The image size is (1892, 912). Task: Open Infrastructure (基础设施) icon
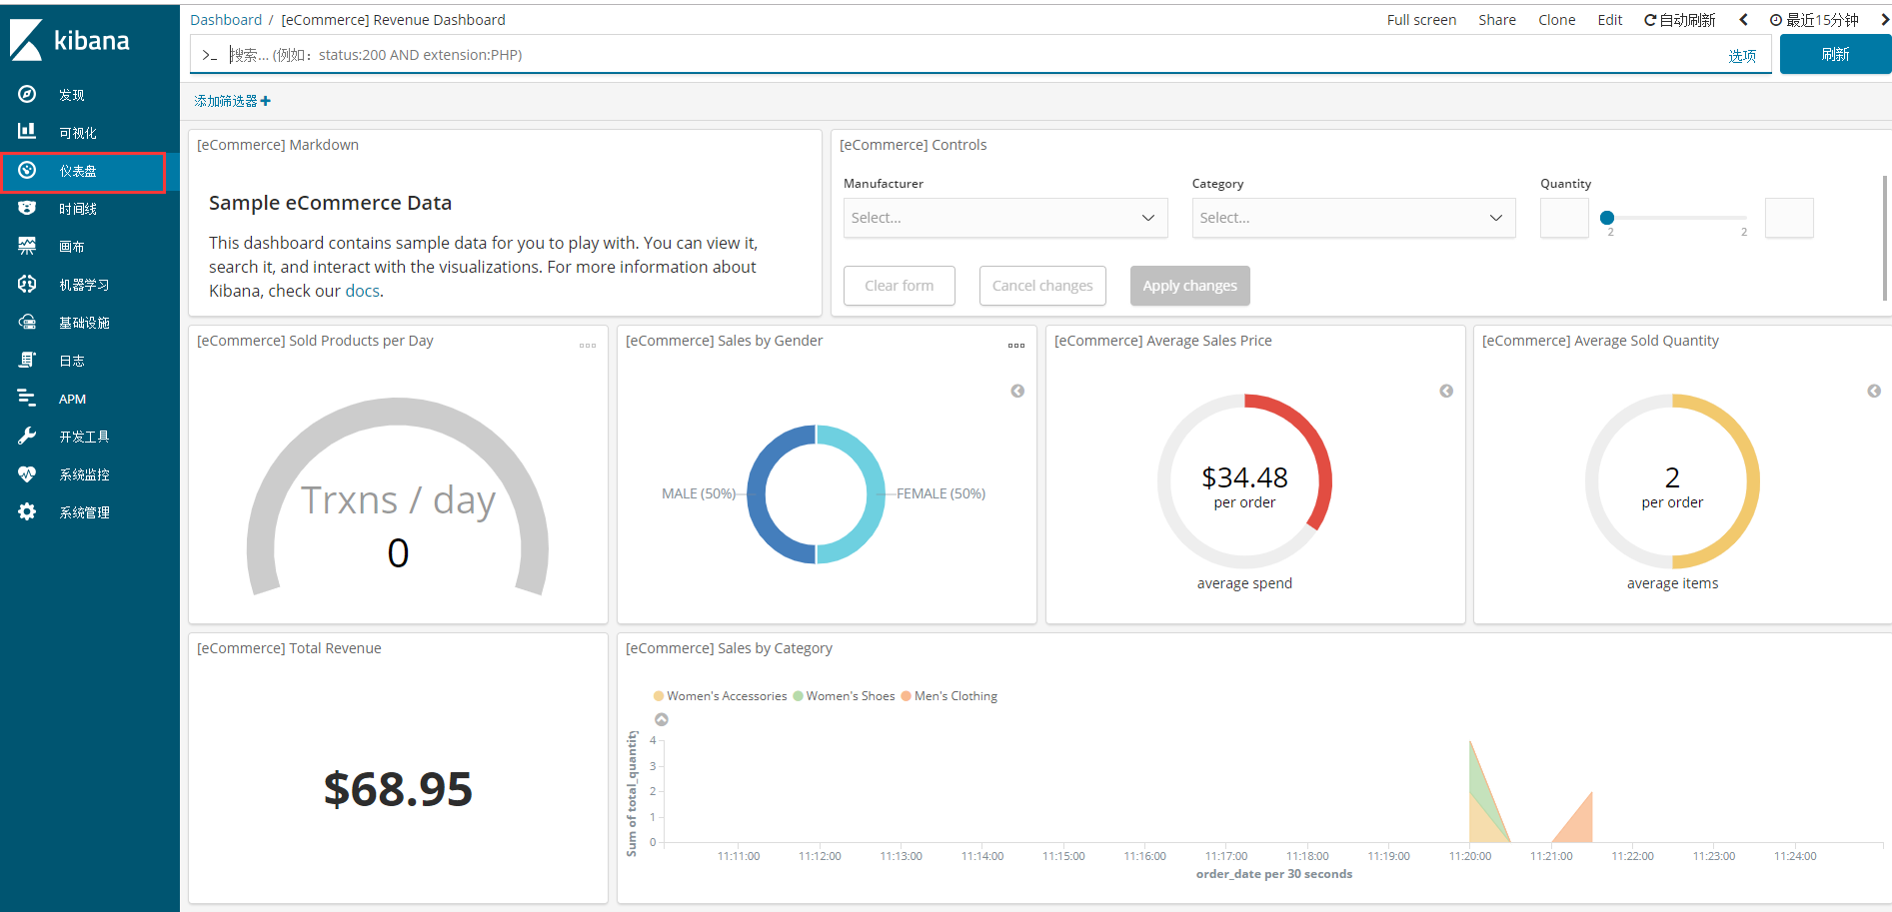point(27,322)
